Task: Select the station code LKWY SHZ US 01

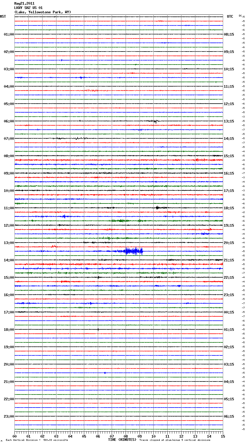Action: [x=28, y=8]
